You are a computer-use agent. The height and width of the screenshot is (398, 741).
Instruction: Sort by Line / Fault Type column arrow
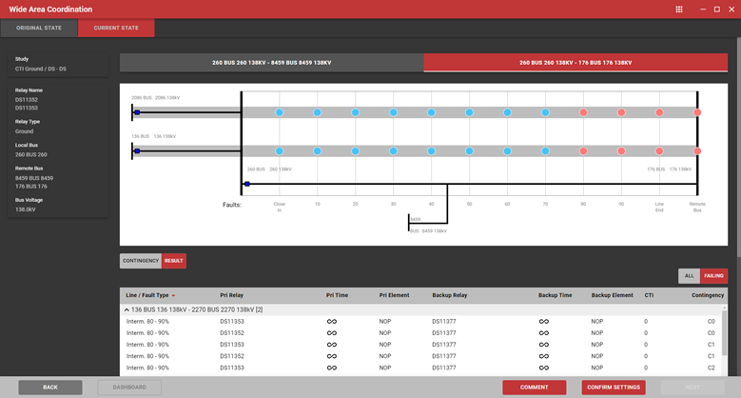click(x=173, y=296)
